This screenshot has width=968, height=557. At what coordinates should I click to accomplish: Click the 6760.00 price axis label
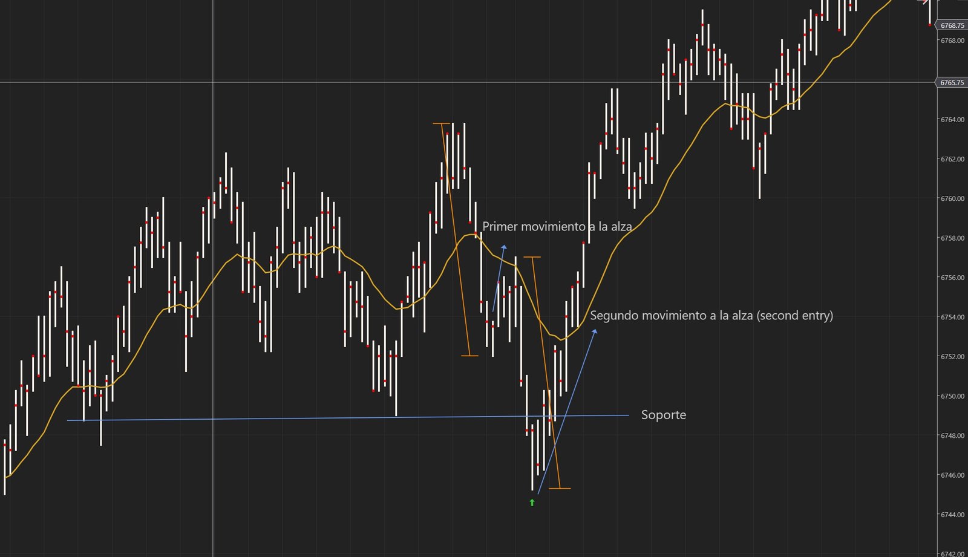[952, 198]
